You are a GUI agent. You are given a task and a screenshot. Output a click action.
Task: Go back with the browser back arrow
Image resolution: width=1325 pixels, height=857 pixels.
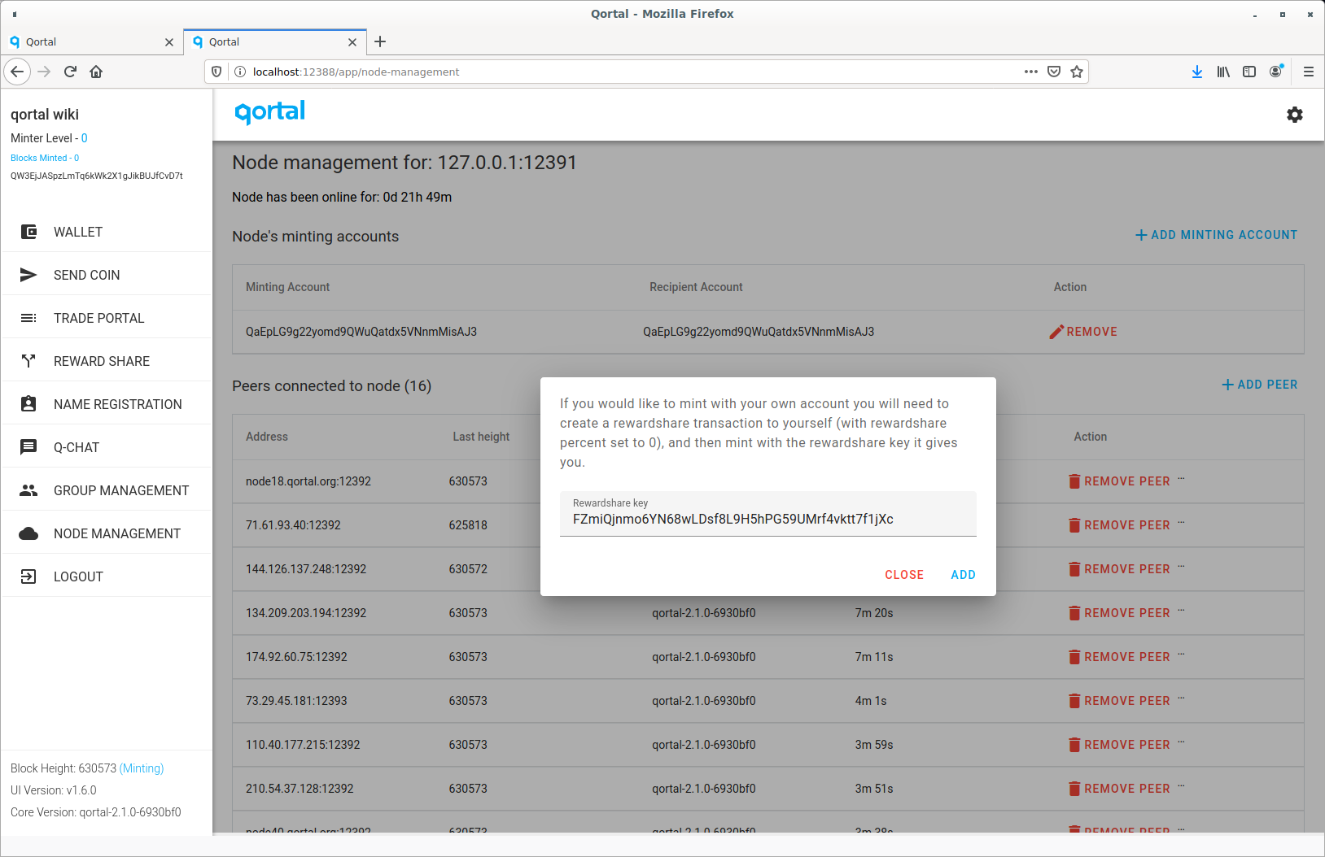tap(17, 72)
